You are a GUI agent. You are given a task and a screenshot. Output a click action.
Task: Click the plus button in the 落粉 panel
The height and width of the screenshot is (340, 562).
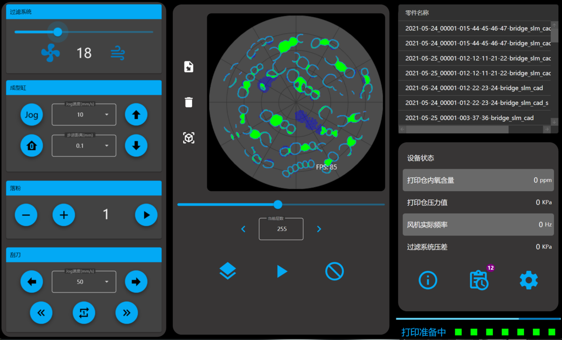tap(64, 215)
